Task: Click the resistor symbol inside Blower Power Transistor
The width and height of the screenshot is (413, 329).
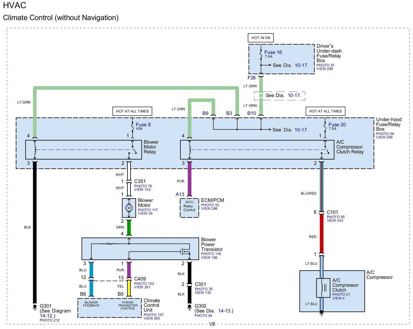Action: [109, 244]
